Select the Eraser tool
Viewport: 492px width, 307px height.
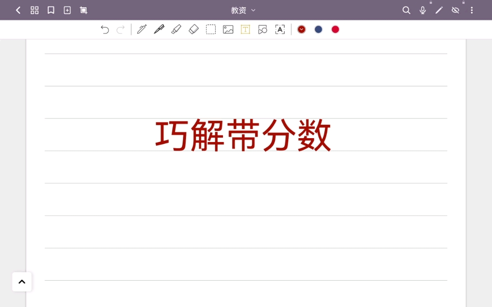[194, 29]
